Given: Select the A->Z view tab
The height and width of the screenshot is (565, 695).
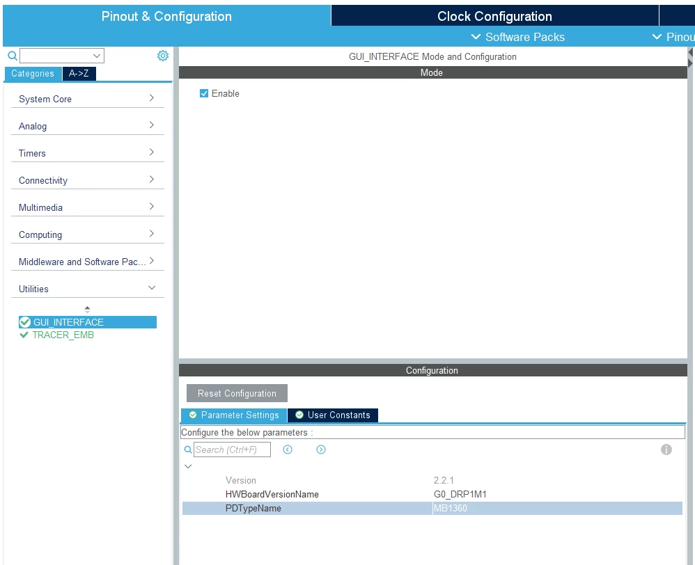Looking at the screenshot, I should click(79, 74).
